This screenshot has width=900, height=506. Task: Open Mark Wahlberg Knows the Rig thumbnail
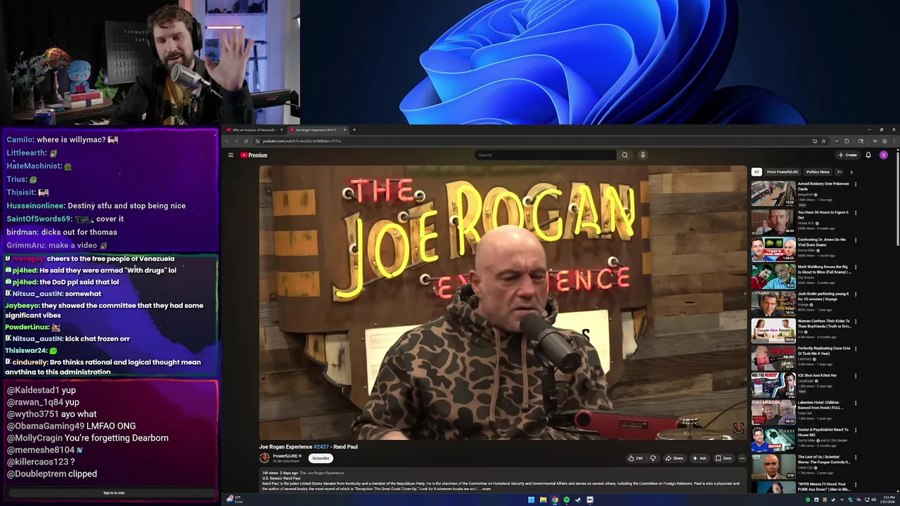773,276
